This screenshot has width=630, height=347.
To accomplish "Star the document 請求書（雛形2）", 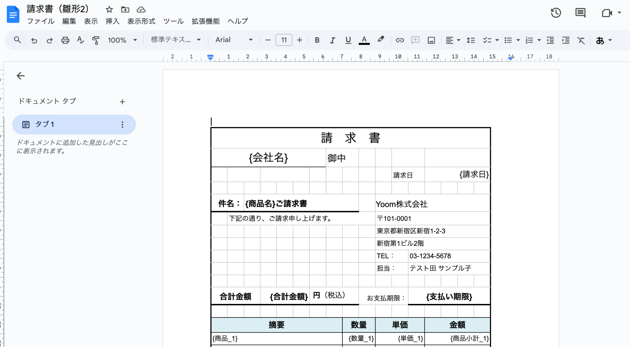I will click(x=109, y=10).
